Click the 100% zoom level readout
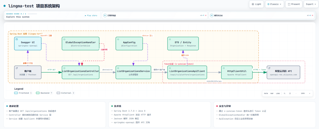Viewport: 319px width, 129px height. click(303, 93)
